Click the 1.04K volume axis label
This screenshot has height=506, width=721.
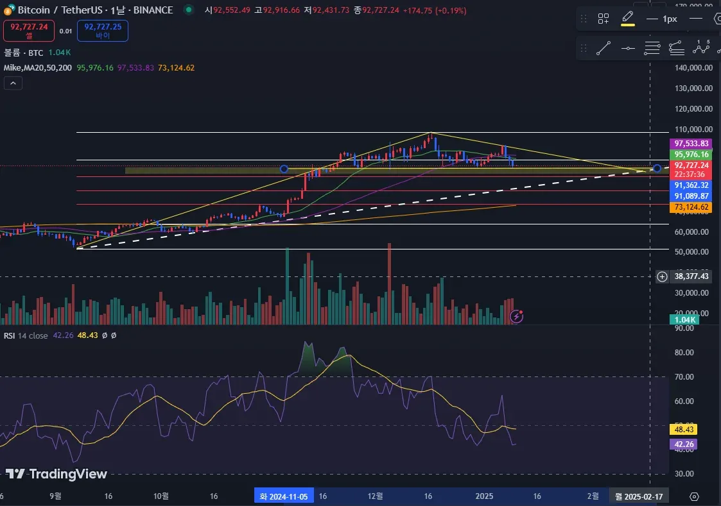coord(684,319)
